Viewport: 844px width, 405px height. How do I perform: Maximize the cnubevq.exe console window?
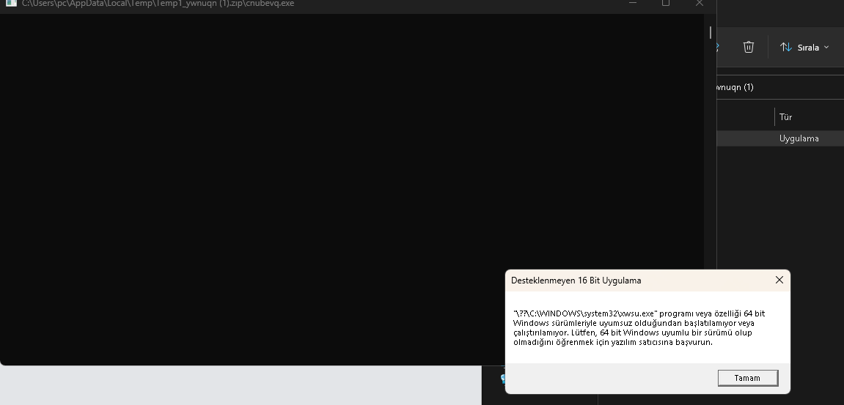point(666,3)
